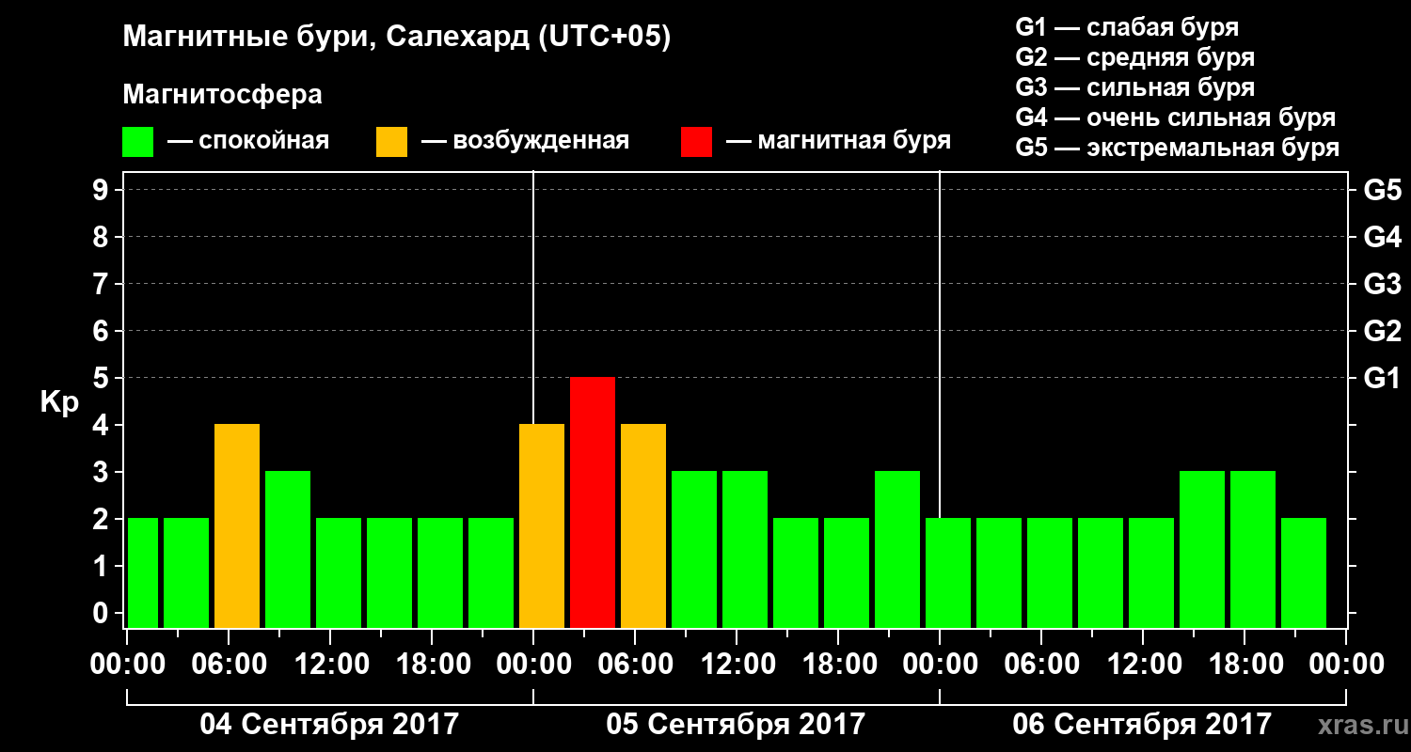Click the '18:00' time label for 05 Сентября
This screenshot has height=752, width=1411.
(838, 665)
